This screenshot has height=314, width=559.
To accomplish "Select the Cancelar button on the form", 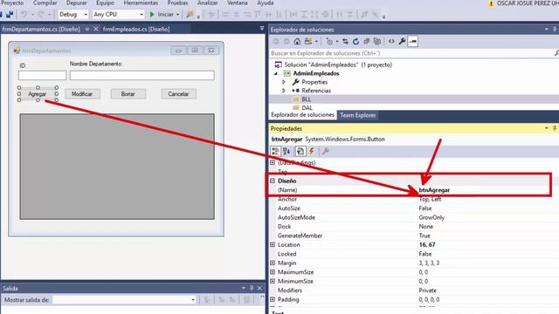I will click(x=178, y=94).
